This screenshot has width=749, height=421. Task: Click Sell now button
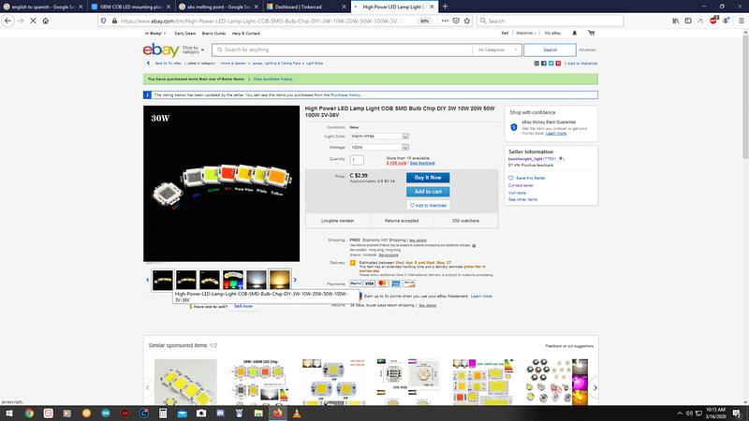click(x=243, y=306)
